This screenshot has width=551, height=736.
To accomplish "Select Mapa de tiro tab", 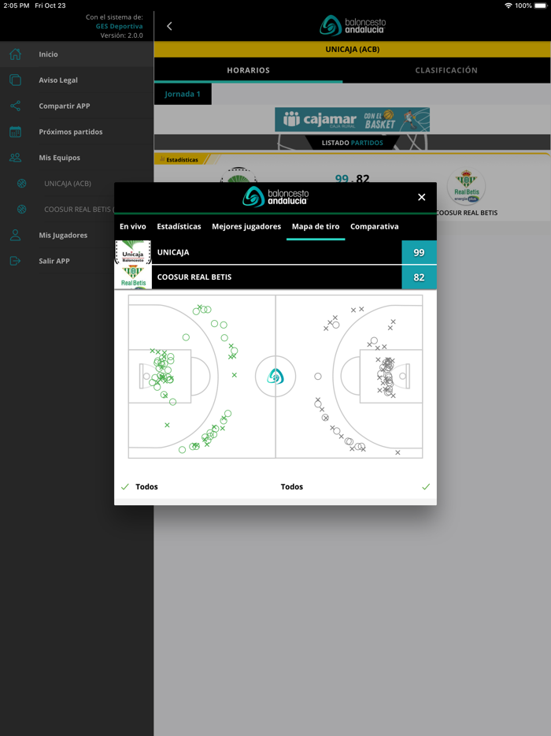I will click(x=316, y=226).
